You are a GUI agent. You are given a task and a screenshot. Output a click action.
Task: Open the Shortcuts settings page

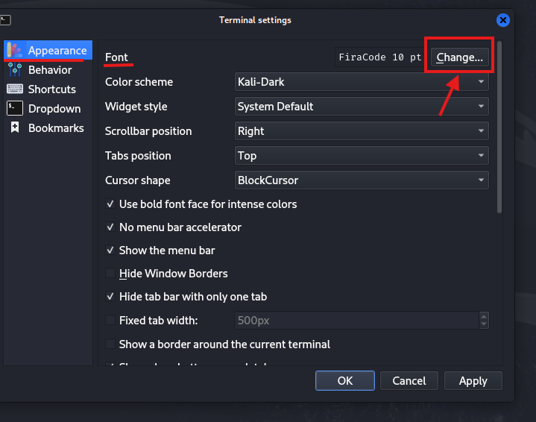coord(52,89)
